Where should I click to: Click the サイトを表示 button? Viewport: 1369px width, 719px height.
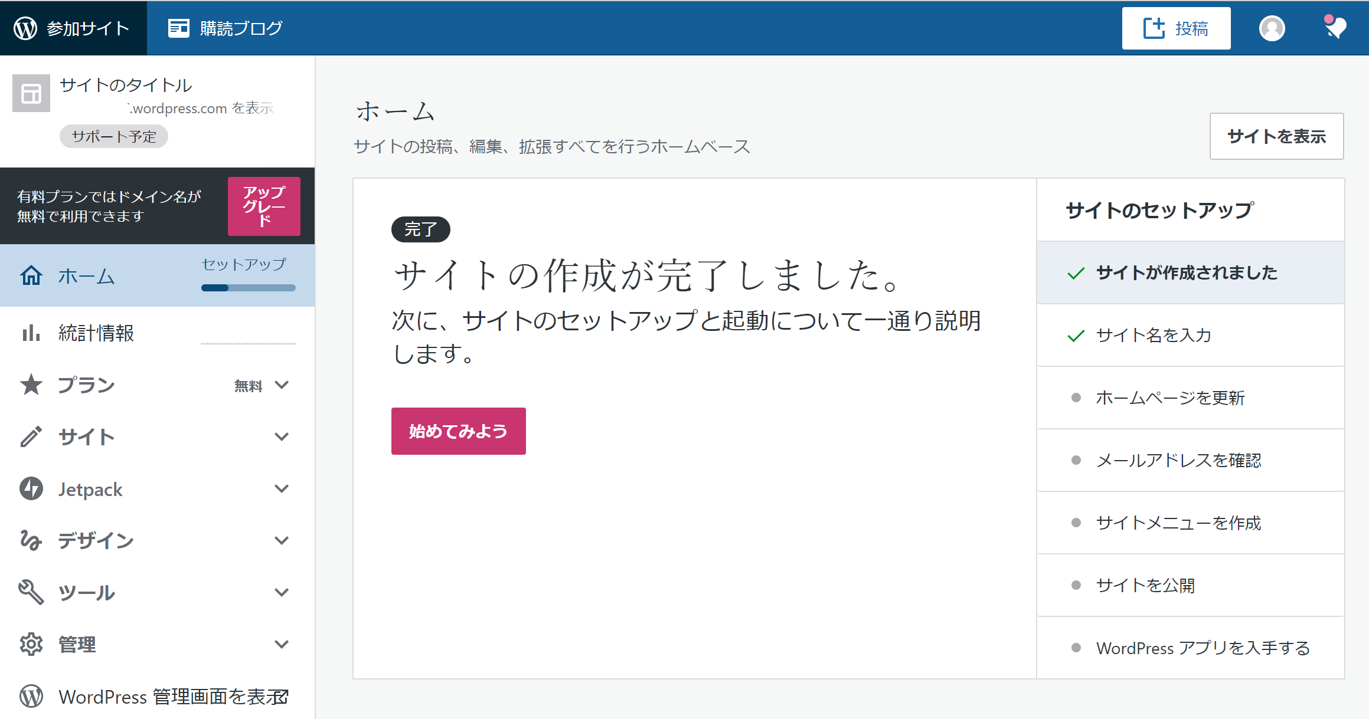pos(1276,136)
